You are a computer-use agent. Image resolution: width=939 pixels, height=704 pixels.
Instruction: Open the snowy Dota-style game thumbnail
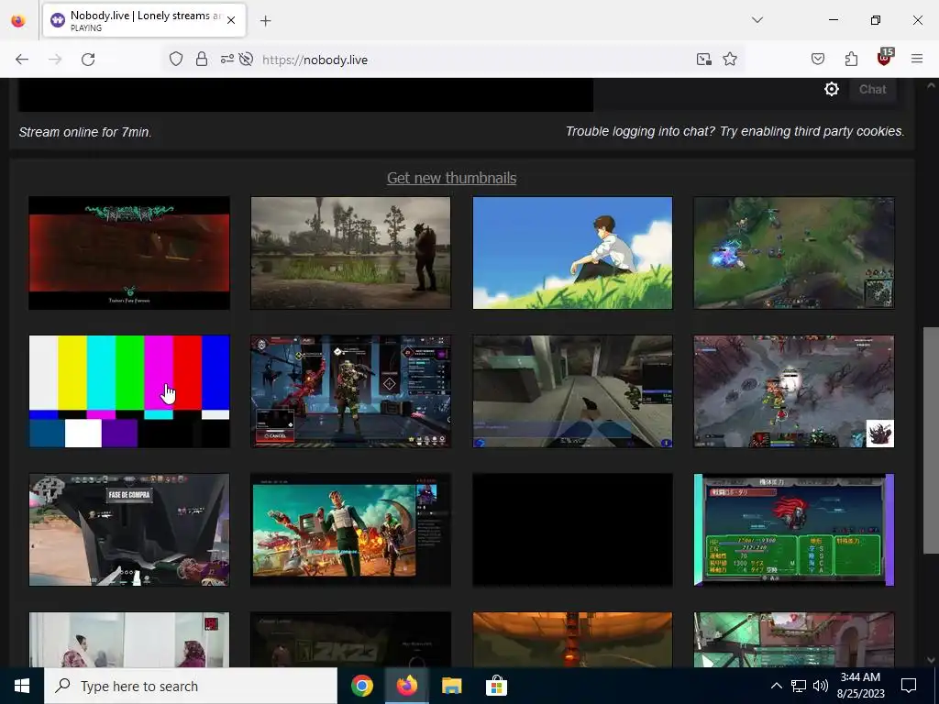pyautogui.click(x=794, y=391)
